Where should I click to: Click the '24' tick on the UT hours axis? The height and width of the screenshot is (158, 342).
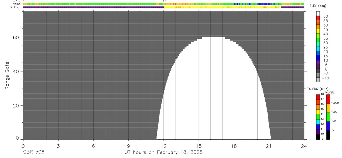tap(304, 146)
